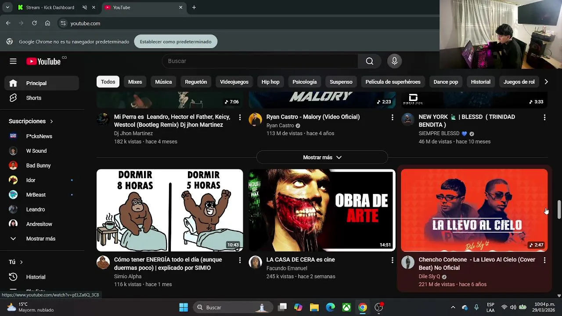Image resolution: width=562 pixels, height=316 pixels.
Task: Click Simio Alpha channel avatar
Action: (103, 262)
